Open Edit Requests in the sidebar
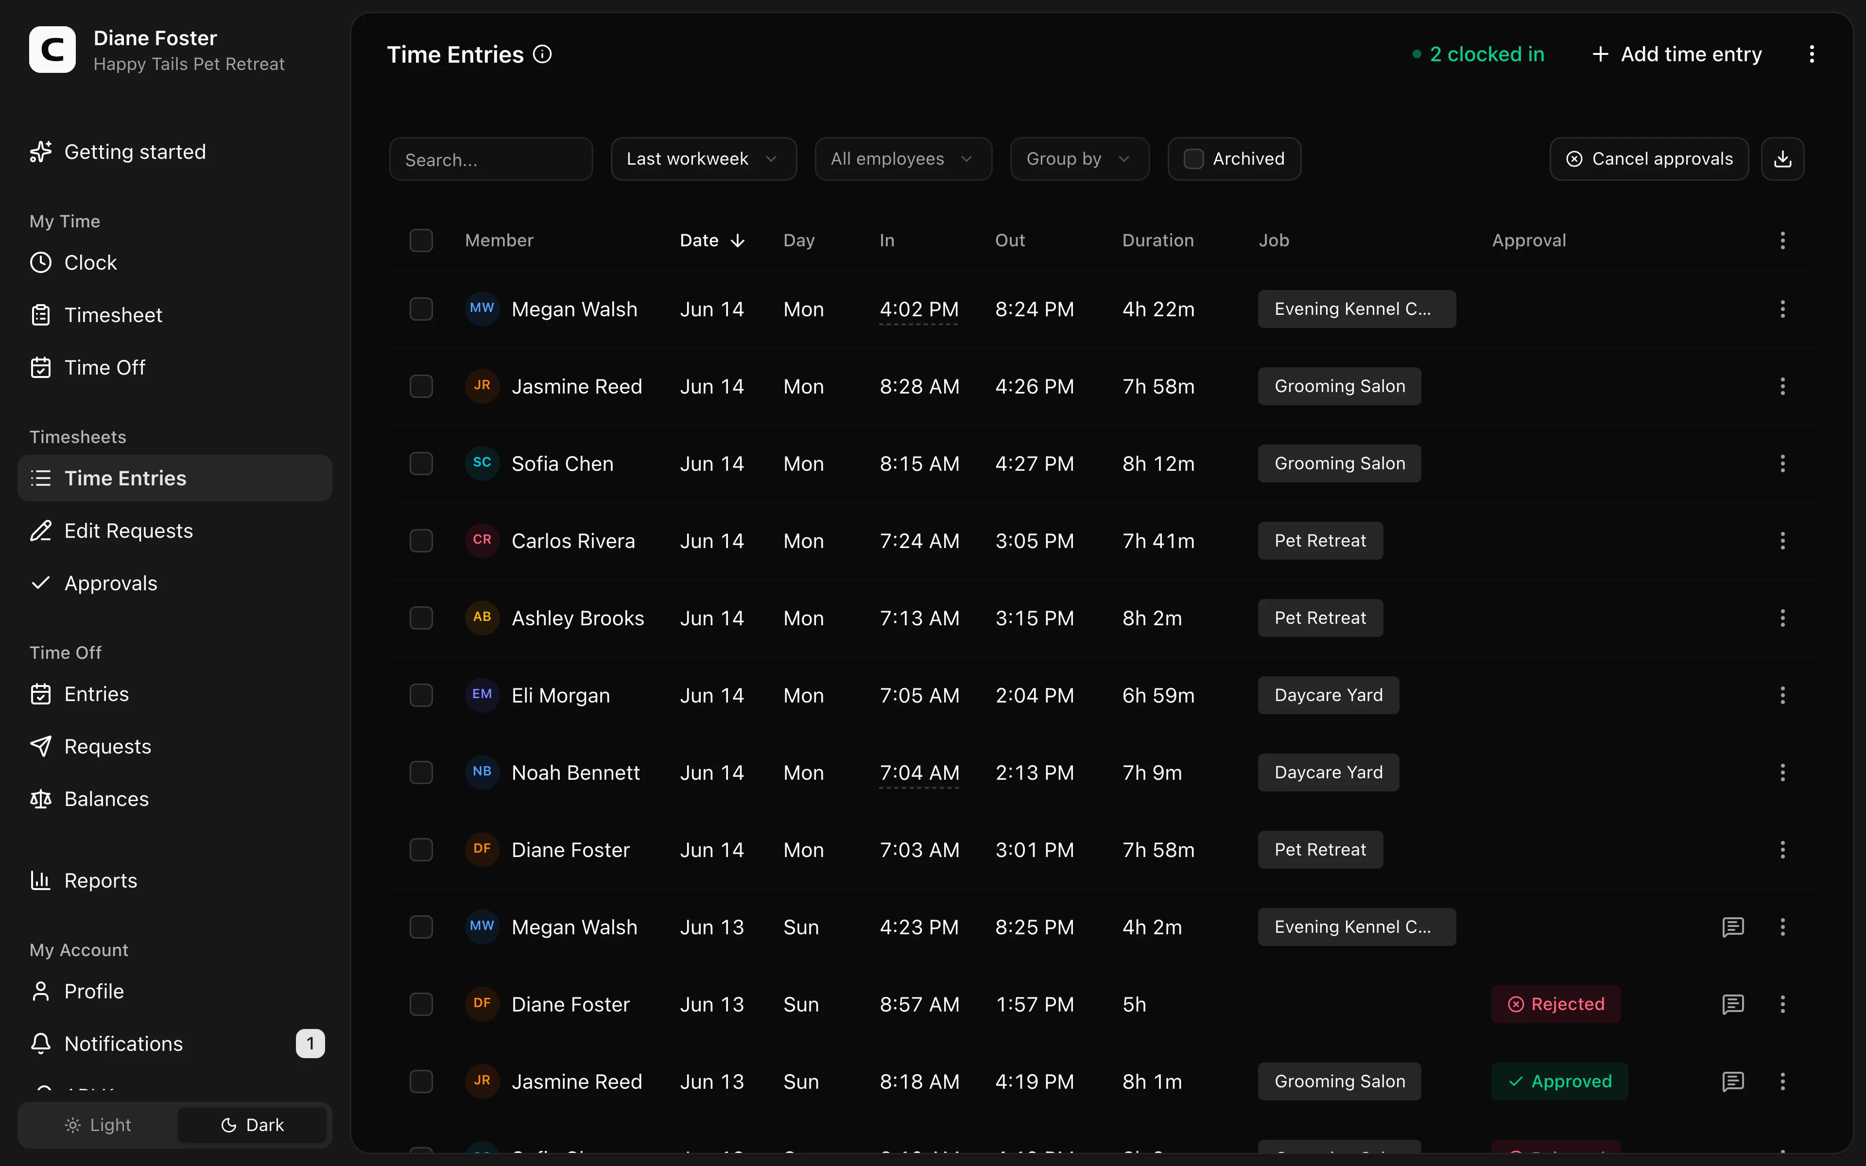 pos(174,532)
